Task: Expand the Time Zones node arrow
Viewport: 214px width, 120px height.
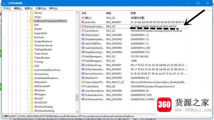Action: click(28, 54)
